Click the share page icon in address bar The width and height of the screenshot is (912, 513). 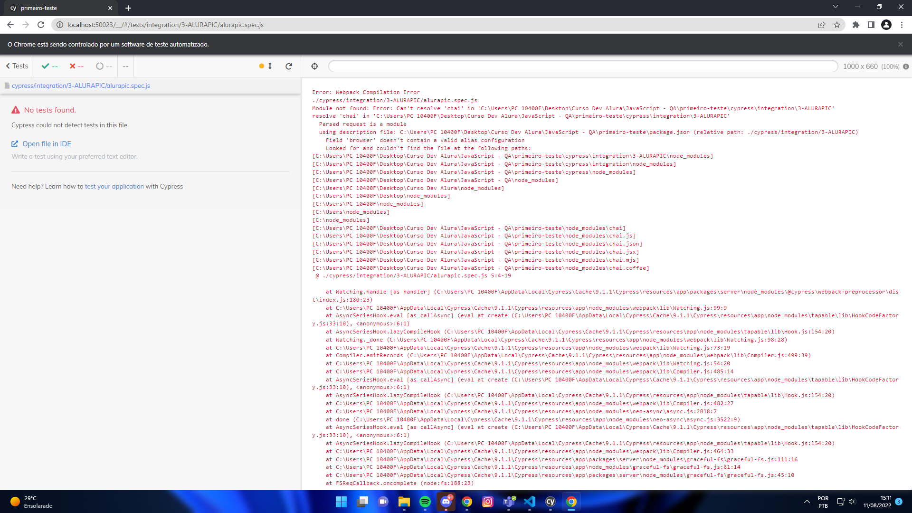click(x=822, y=25)
